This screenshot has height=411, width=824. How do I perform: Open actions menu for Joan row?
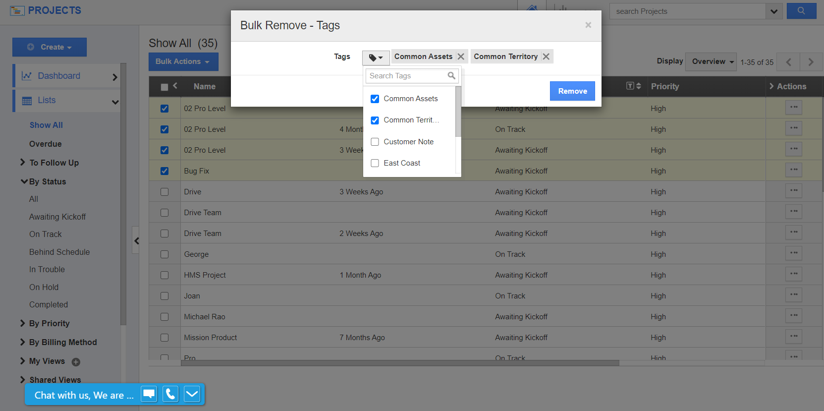pyautogui.click(x=794, y=295)
